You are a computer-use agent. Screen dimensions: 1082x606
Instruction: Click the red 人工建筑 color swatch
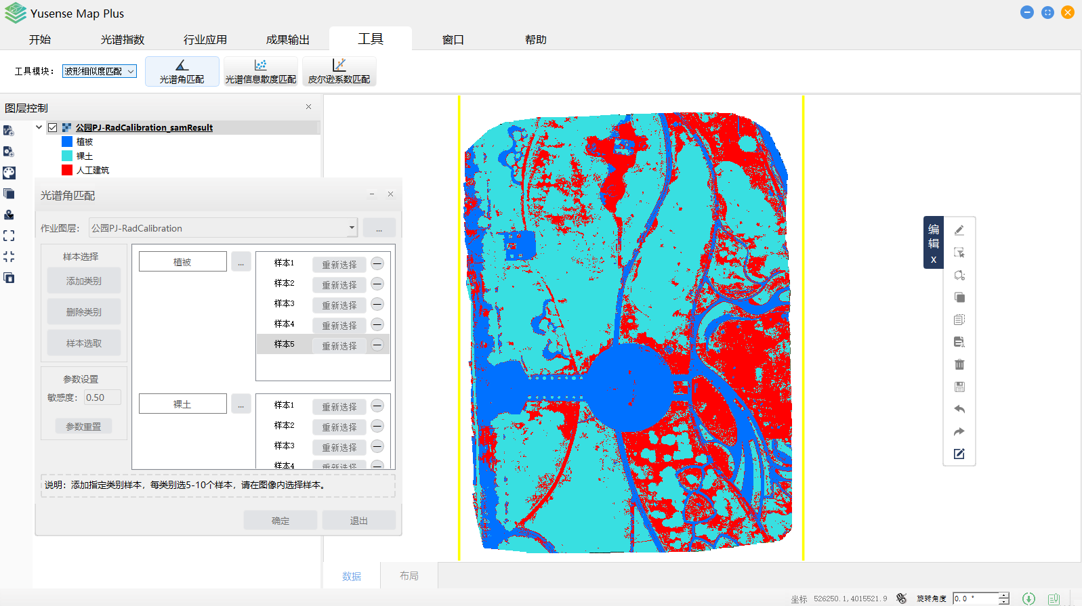pos(67,170)
